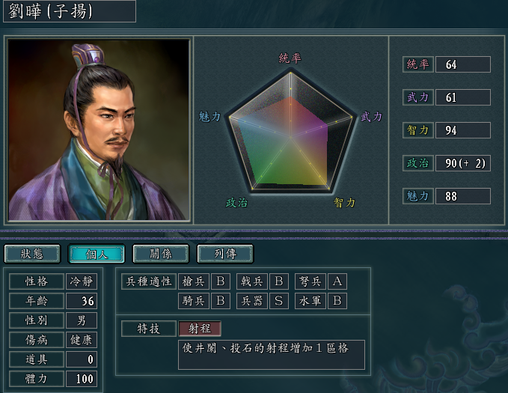Click the 騎兵 troop type label
Image resolution: width=508 pixels, height=393 pixels.
194,301
